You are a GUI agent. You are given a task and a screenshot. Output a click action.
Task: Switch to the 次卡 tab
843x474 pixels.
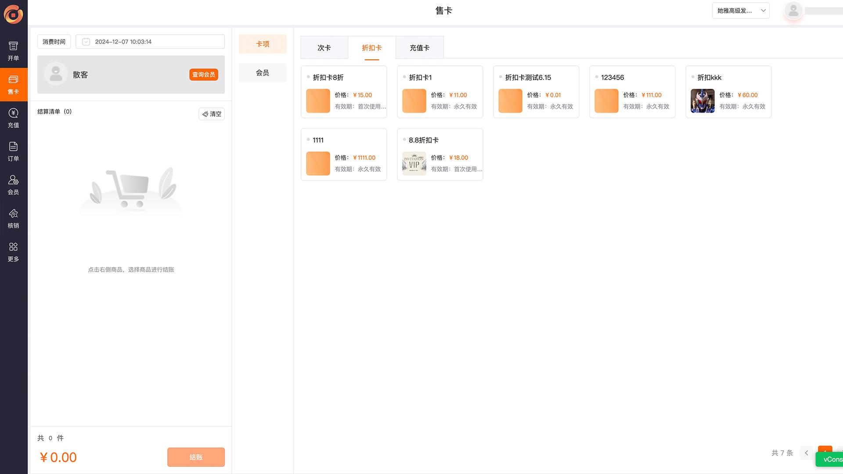pyautogui.click(x=324, y=47)
